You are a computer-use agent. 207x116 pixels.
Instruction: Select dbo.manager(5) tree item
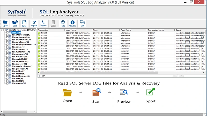click(20, 54)
